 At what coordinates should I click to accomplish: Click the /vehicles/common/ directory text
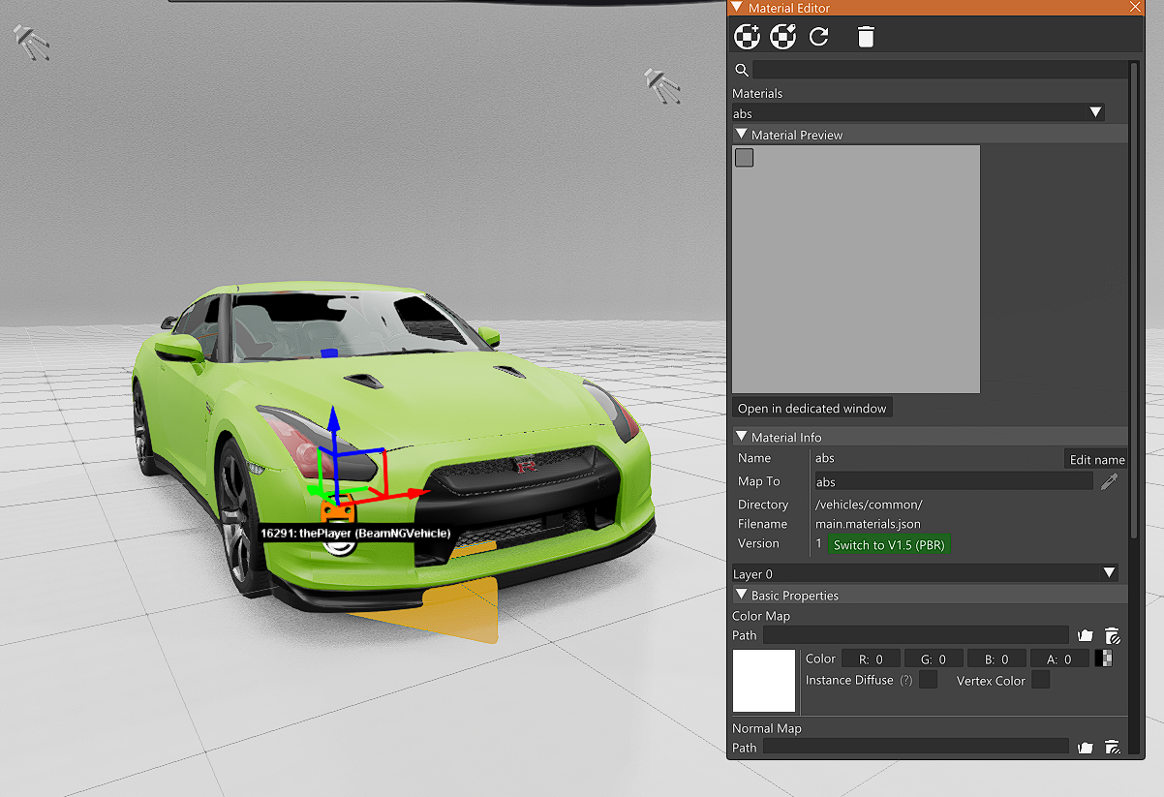point(869,505)
